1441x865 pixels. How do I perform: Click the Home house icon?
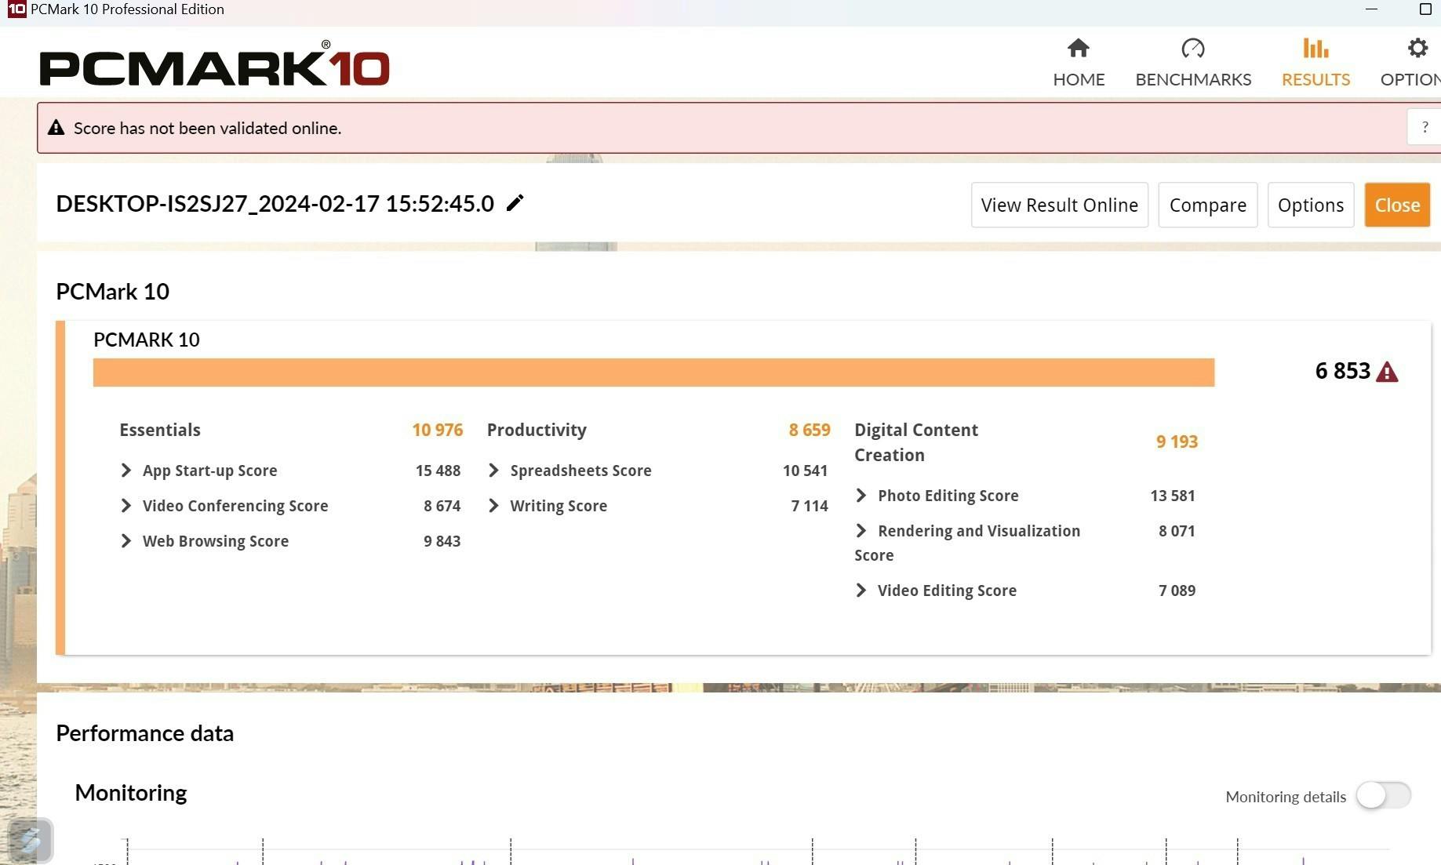(x=1079, y=49)
